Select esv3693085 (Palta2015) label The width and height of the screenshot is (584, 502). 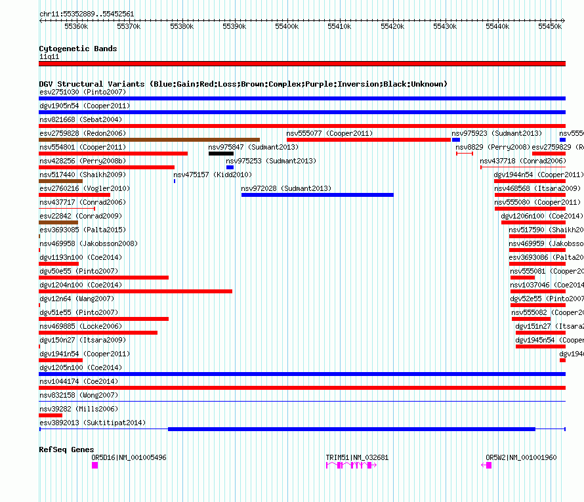point(83,230)
